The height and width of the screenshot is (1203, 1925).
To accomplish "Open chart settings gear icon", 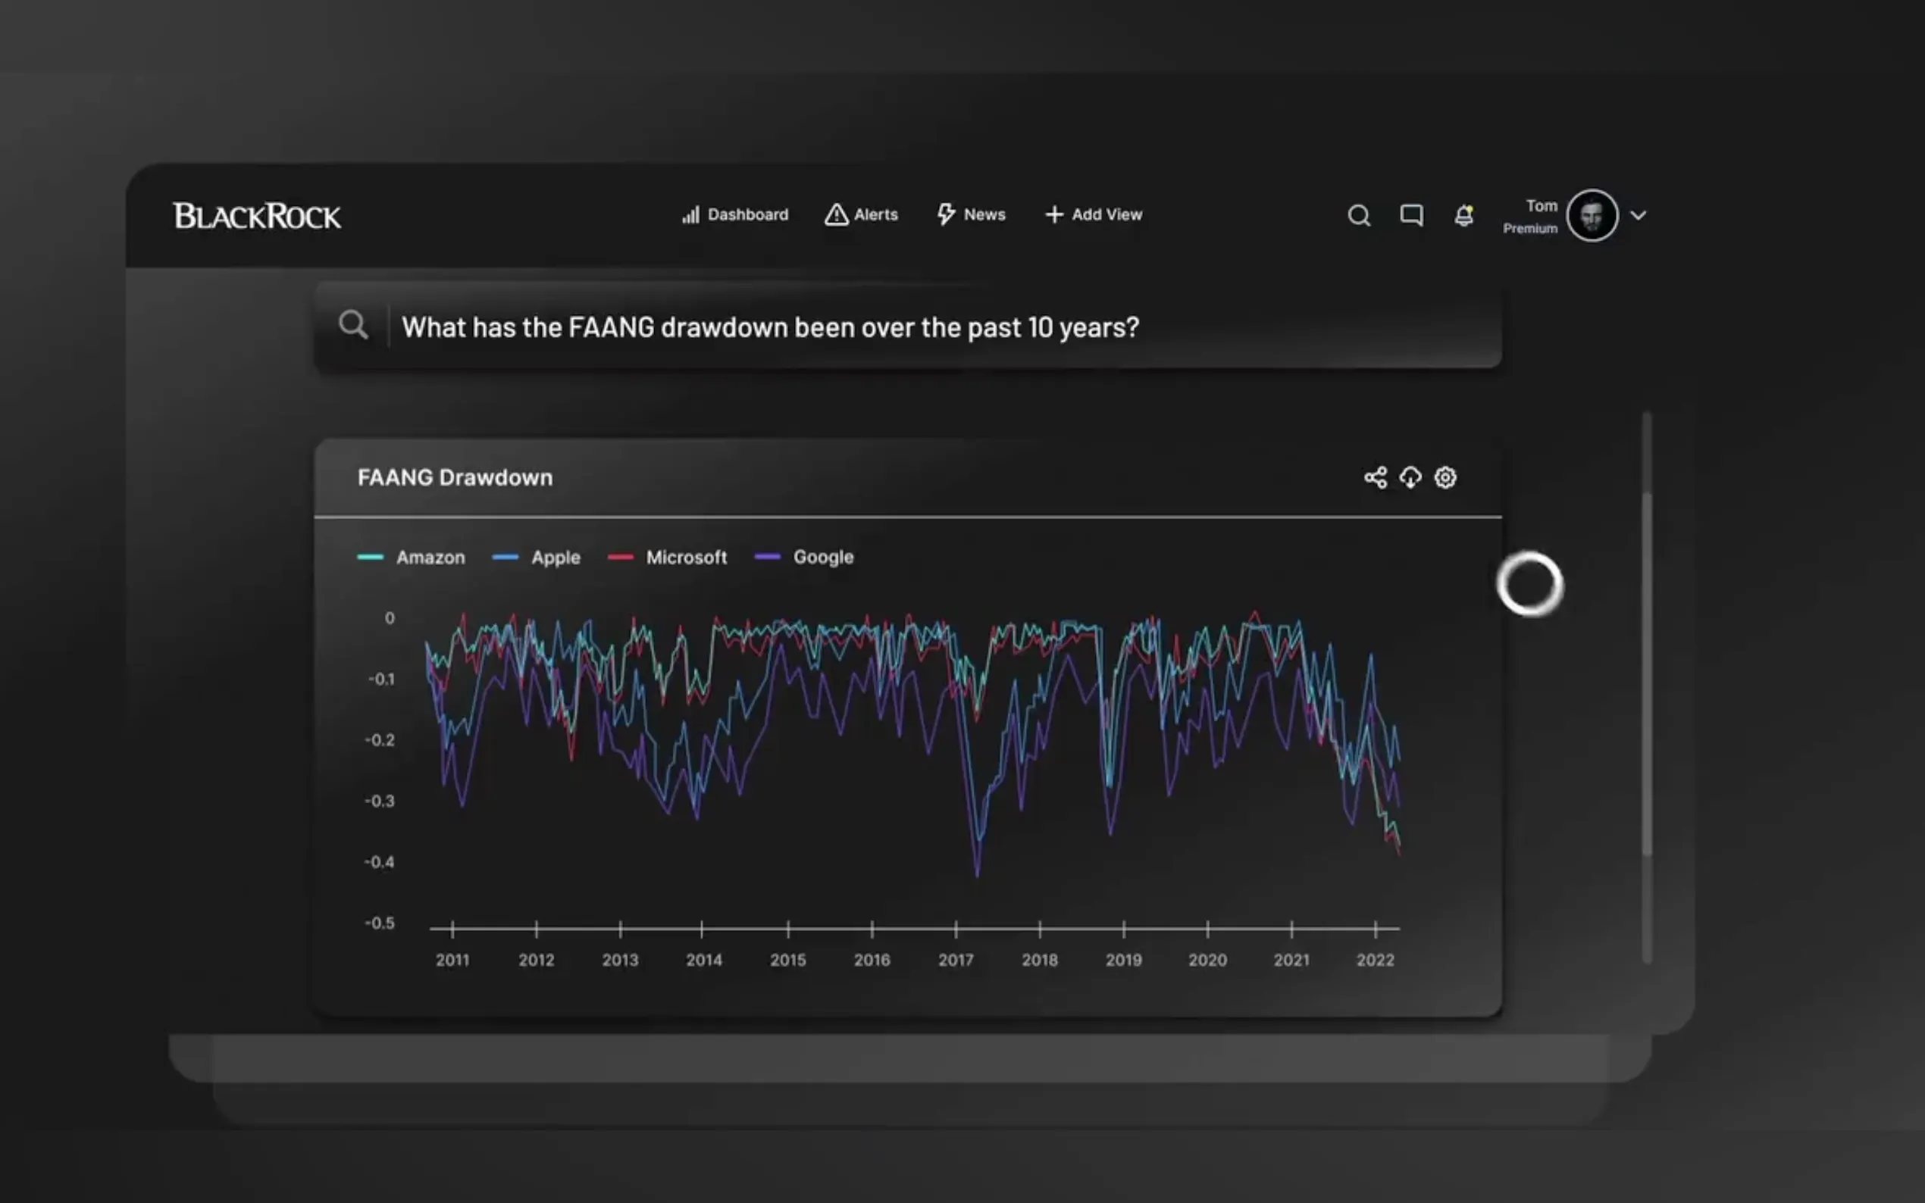I will click(x=1445, y=477).
